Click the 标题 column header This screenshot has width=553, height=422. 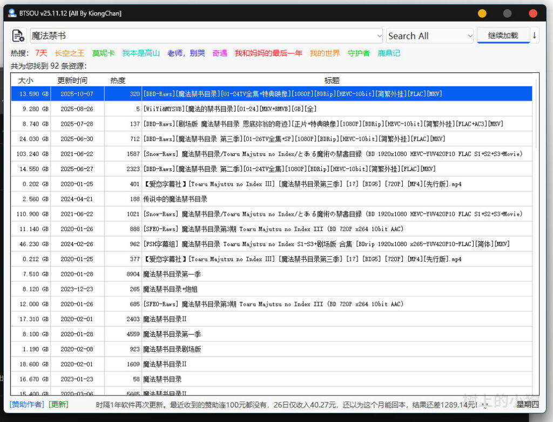coord(332,80)
